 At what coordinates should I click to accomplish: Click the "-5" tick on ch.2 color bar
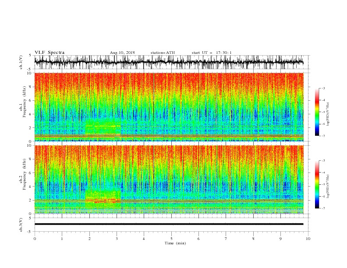[323, 184]
